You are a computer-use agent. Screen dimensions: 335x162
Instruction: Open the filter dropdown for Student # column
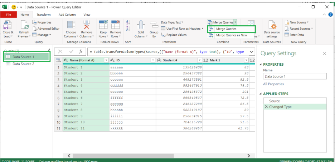pos(200,60)
